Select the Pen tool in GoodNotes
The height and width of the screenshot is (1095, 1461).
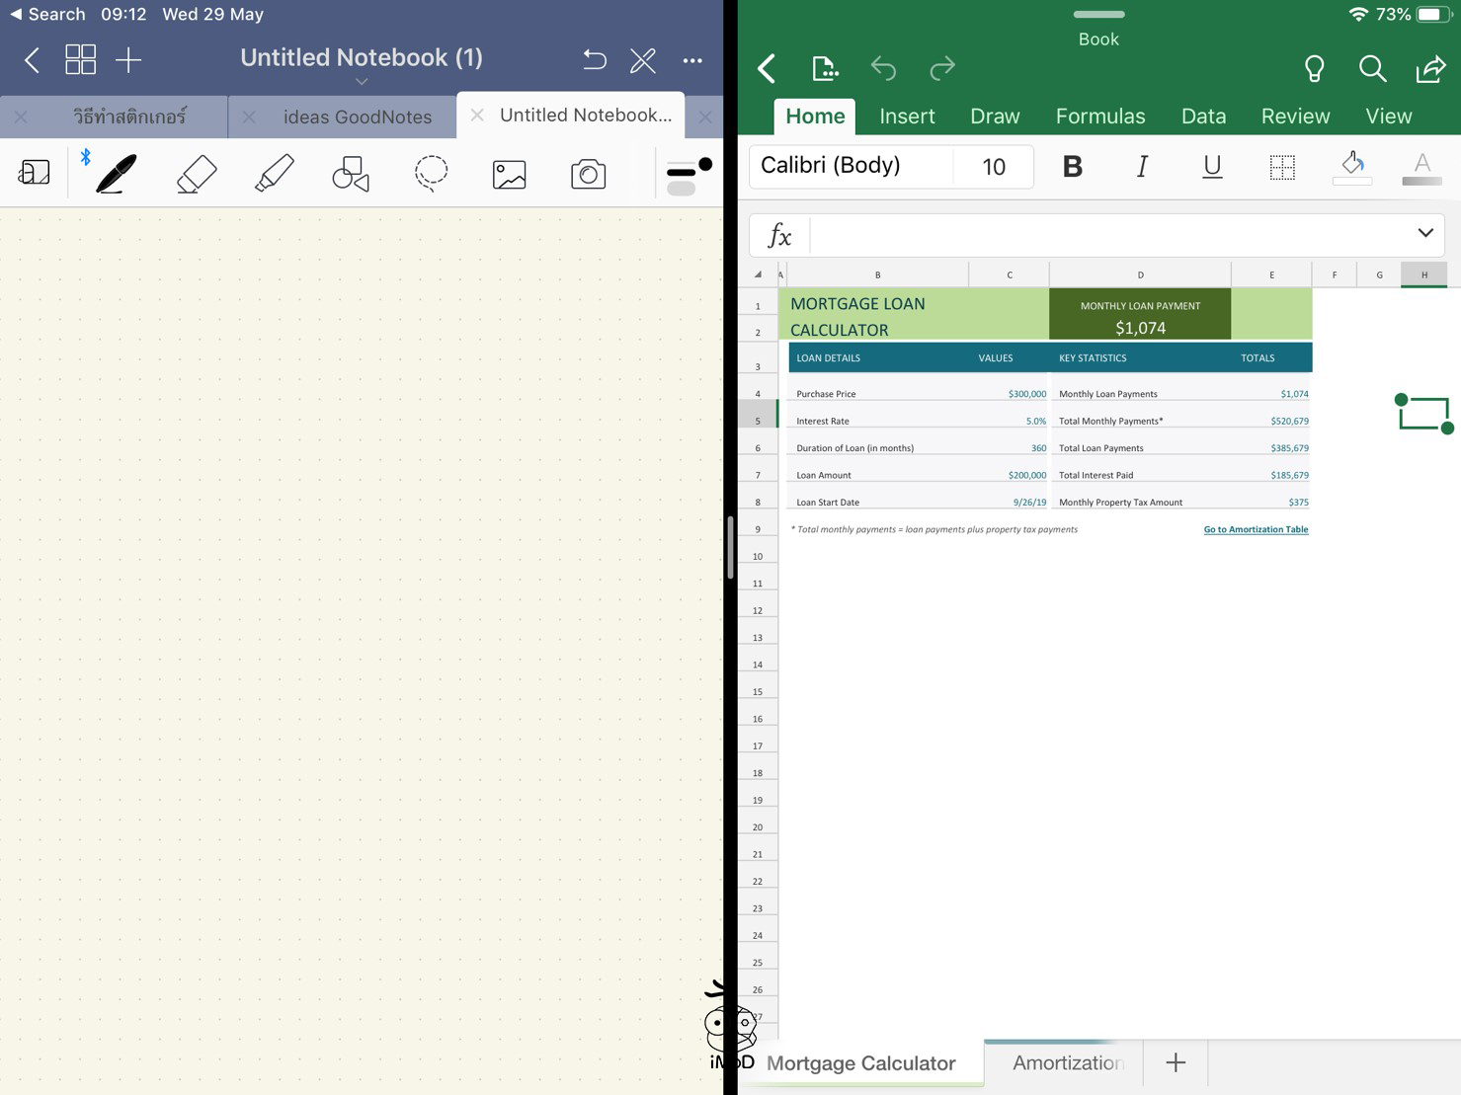pyautogui.click(x=116, y=174)
